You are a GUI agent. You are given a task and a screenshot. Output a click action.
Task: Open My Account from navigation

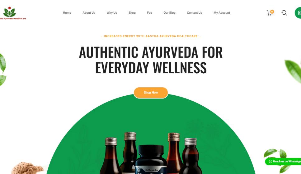(222, 13)
